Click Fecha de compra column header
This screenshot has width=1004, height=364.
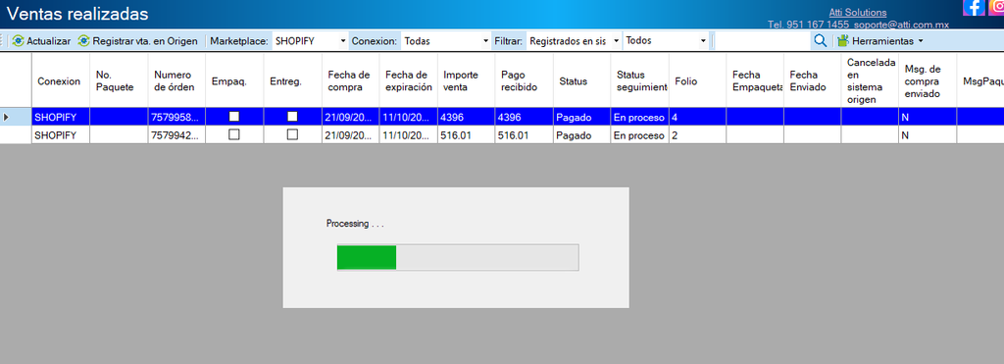click(349, 81)
